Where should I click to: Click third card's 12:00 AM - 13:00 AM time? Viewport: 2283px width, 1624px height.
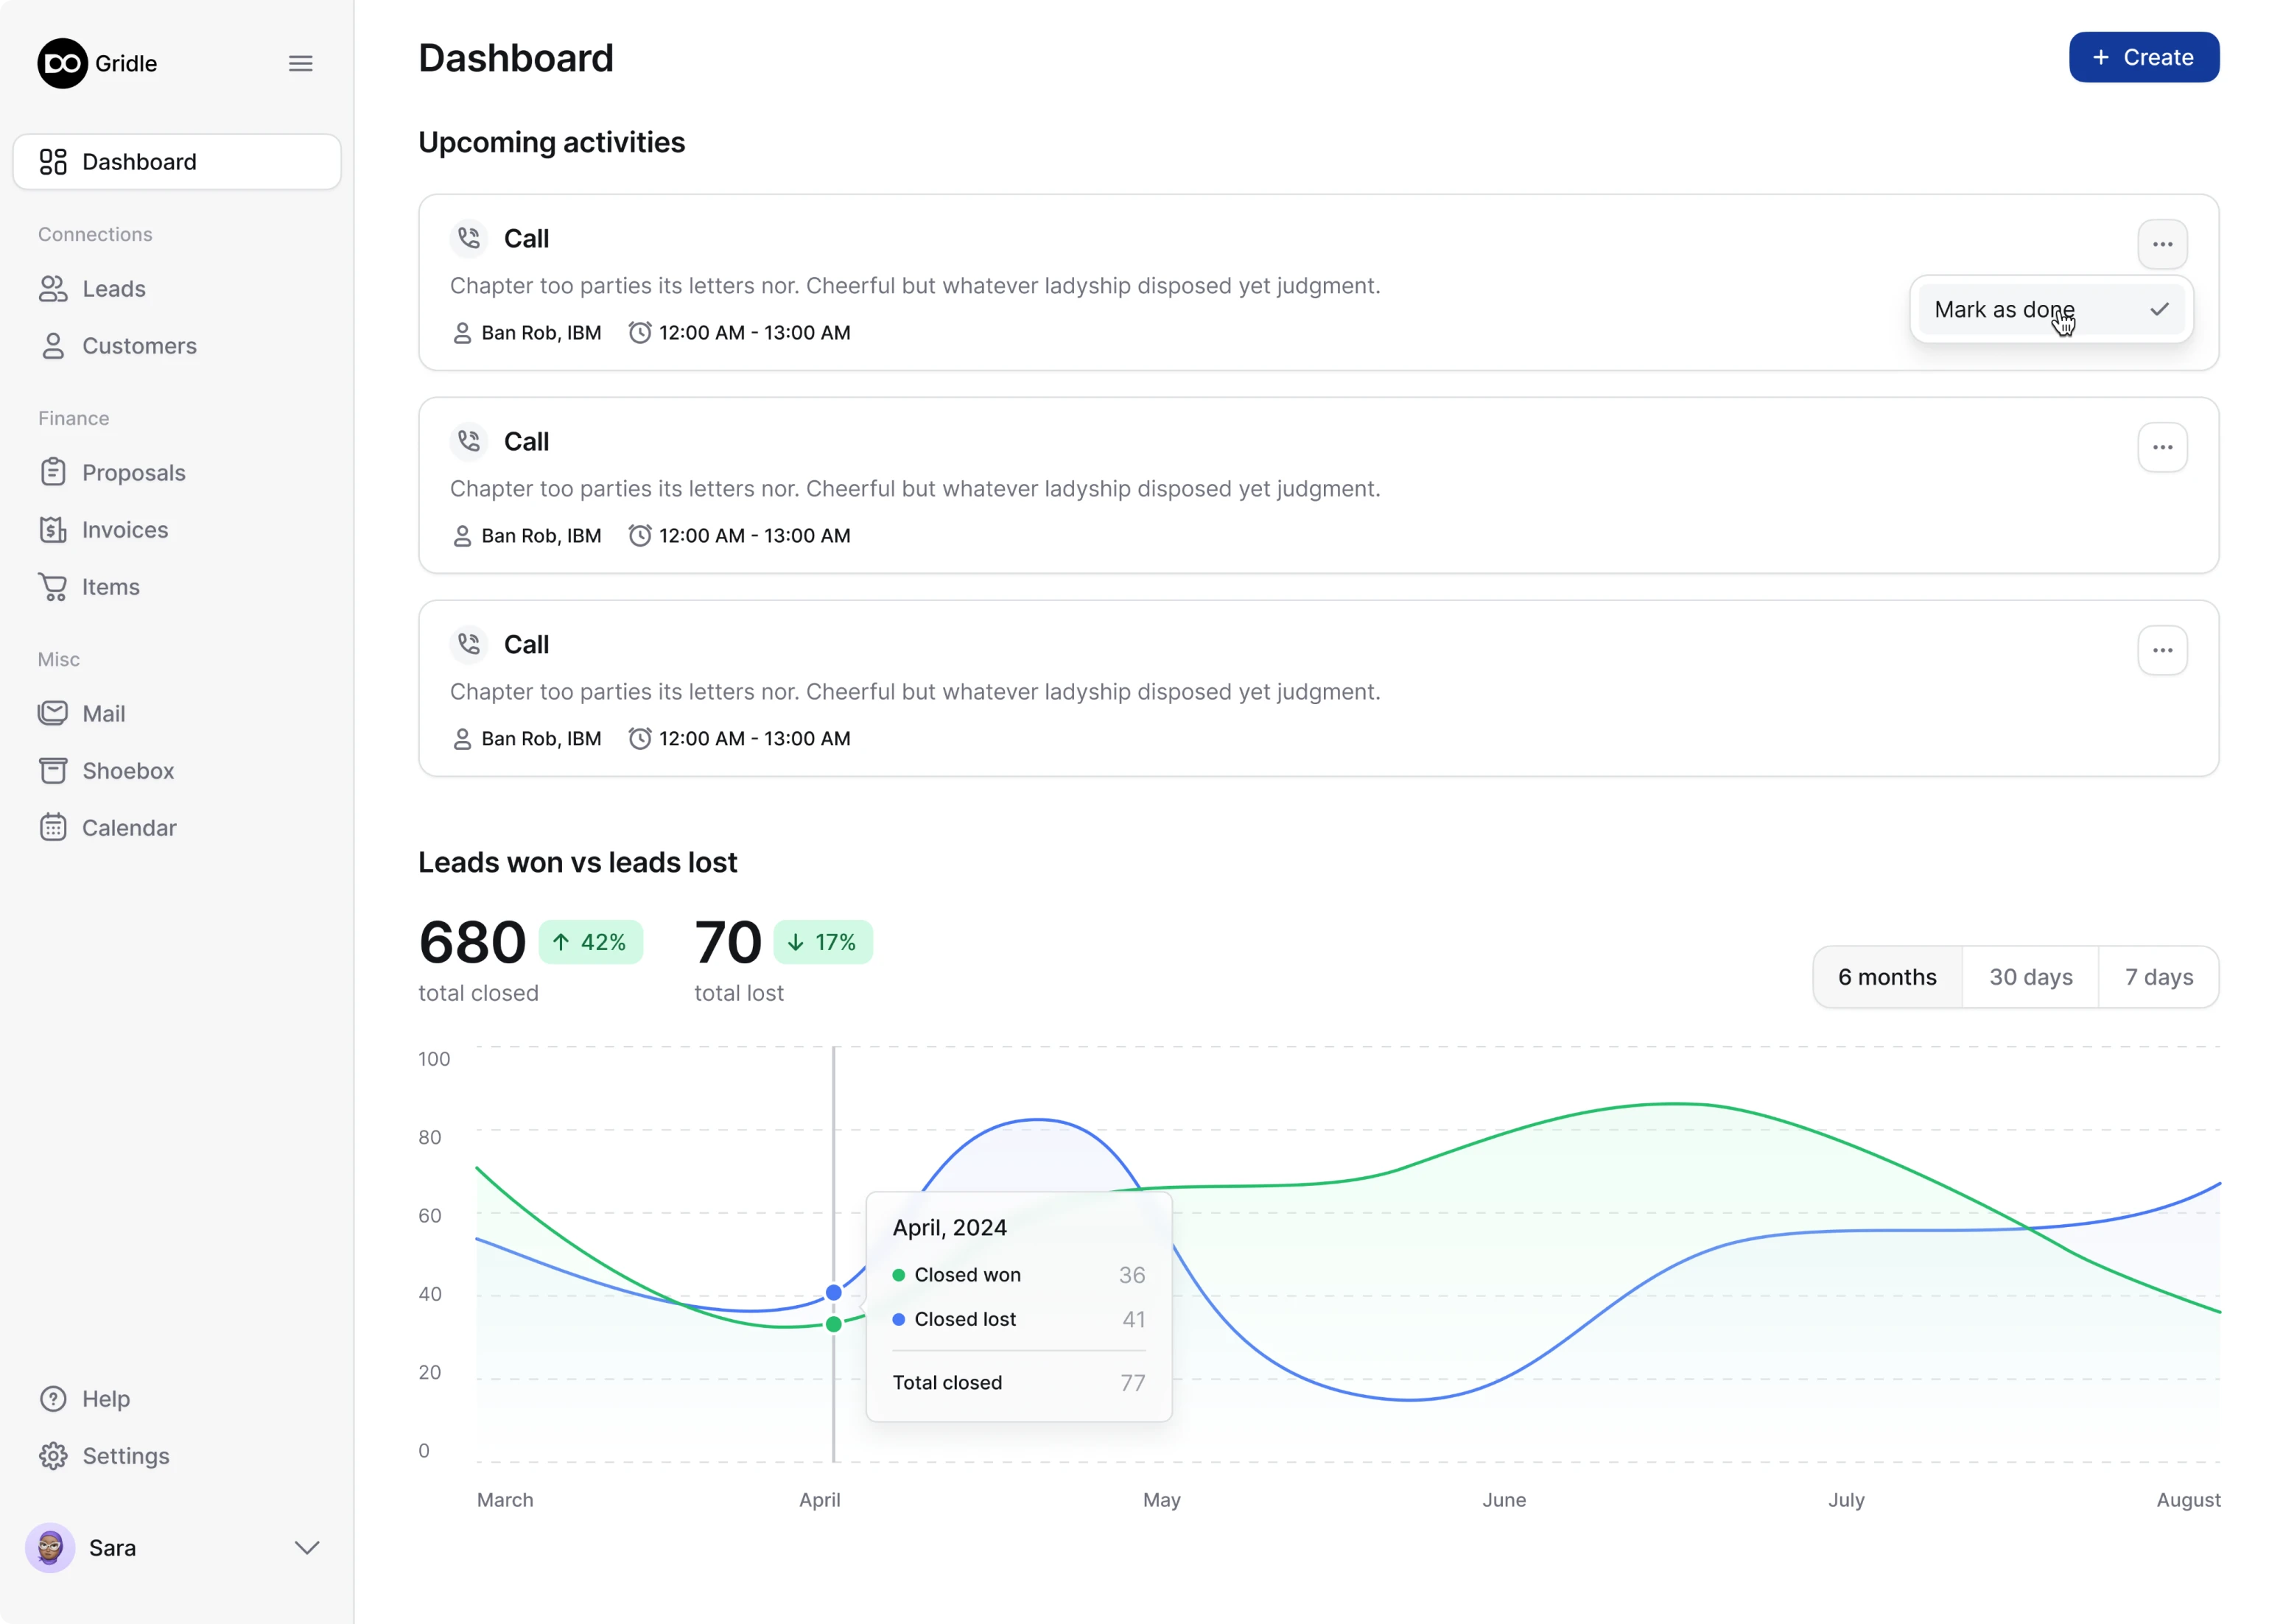click(x=754, y=739)
